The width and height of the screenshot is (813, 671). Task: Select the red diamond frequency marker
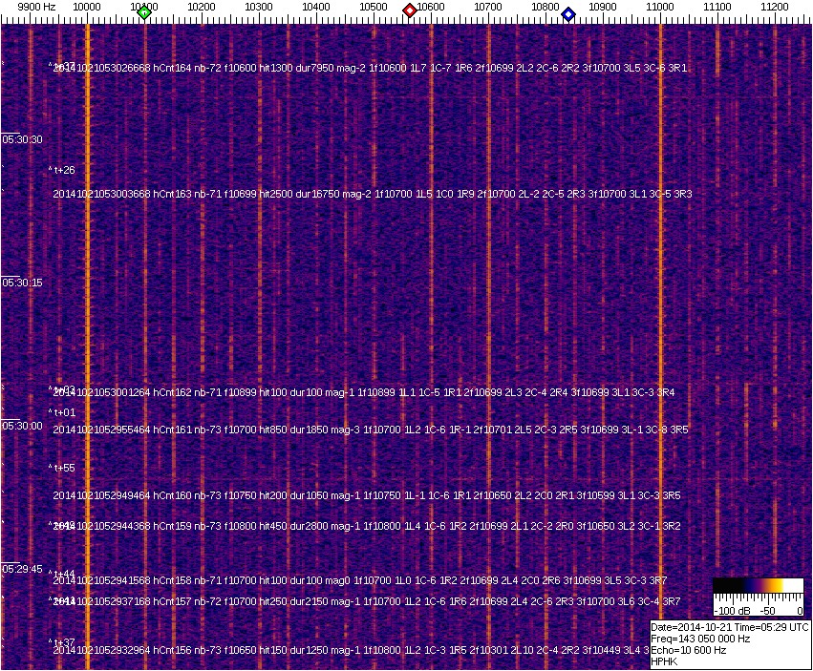pyautogui.click(x=410, y=10)
